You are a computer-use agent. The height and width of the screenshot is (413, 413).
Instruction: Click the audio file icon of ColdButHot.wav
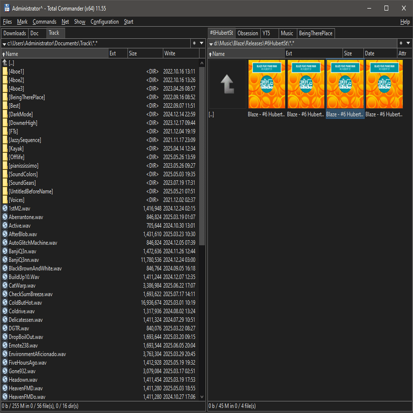click(x=5, y=302)
